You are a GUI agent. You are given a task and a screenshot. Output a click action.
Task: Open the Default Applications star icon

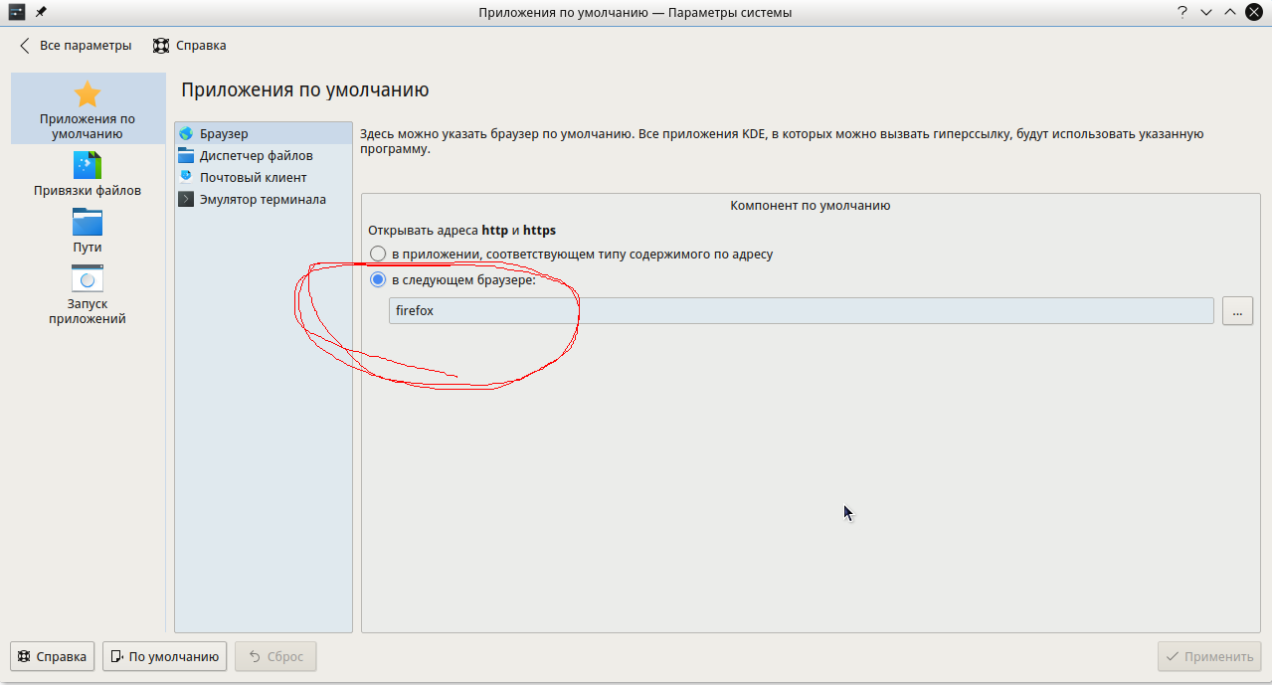click(x=88, y=94)
